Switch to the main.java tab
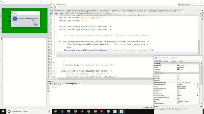This screenshot has height=114, width=204. [179, 11]
